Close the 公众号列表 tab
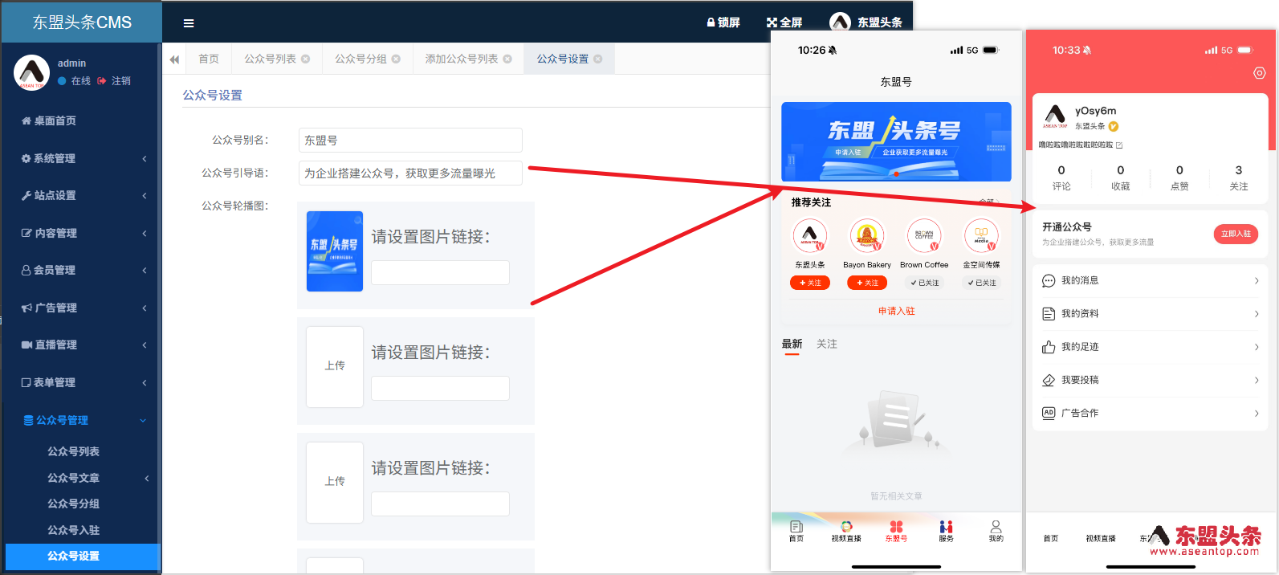 [x=306, y=59]
